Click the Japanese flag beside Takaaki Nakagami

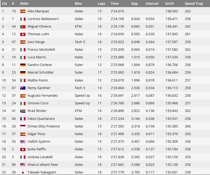[x=23, y=172]
